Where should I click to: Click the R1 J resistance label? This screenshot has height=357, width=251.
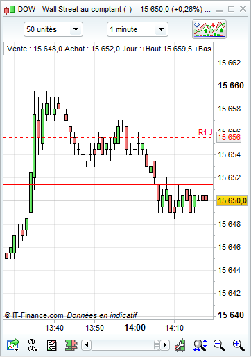click(205, 132)
